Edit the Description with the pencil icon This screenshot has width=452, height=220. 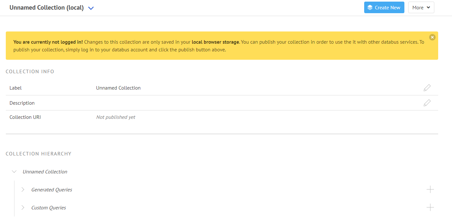click(x=427, y=103)
